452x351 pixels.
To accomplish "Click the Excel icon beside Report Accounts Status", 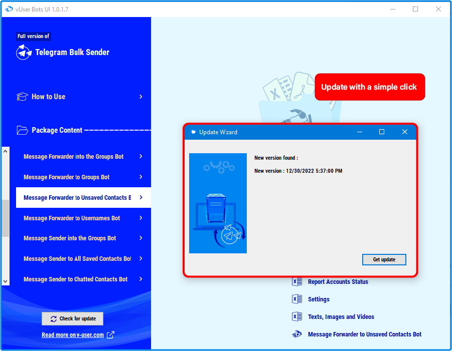I will pyautogui.click(x=297, y=282).
